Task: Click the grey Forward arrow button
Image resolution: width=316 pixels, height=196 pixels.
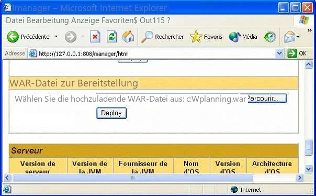Action: [71, 37]
